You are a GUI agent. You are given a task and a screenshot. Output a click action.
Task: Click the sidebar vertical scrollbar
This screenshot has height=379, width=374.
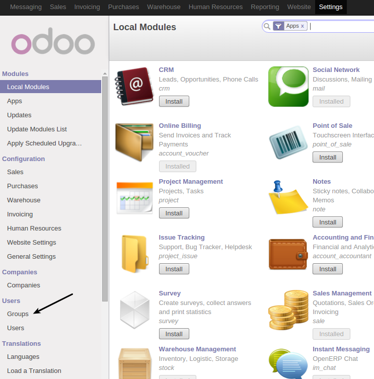point(105,189)
